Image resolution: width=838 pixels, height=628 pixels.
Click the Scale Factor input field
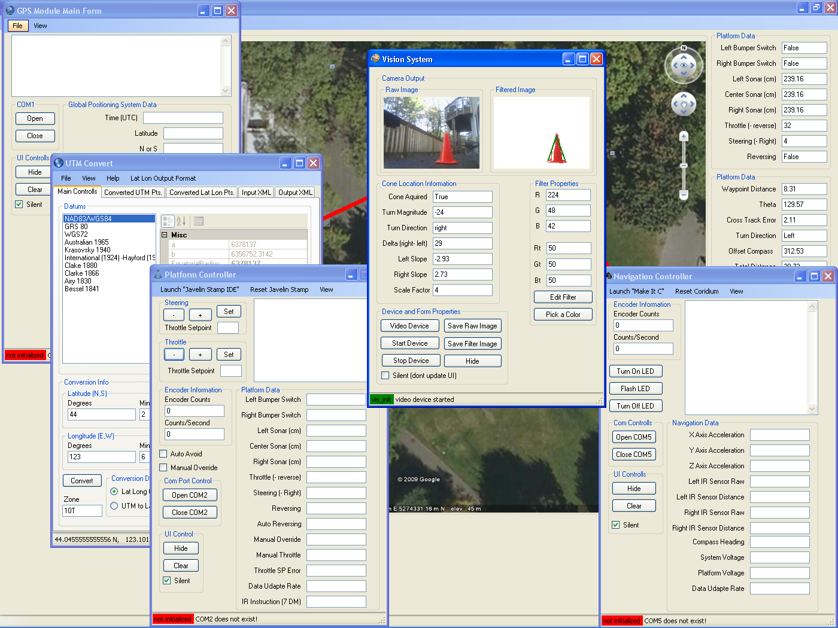[462, 290]
